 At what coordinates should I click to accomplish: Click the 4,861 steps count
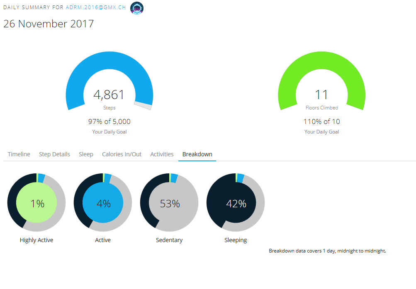point(109,95)
